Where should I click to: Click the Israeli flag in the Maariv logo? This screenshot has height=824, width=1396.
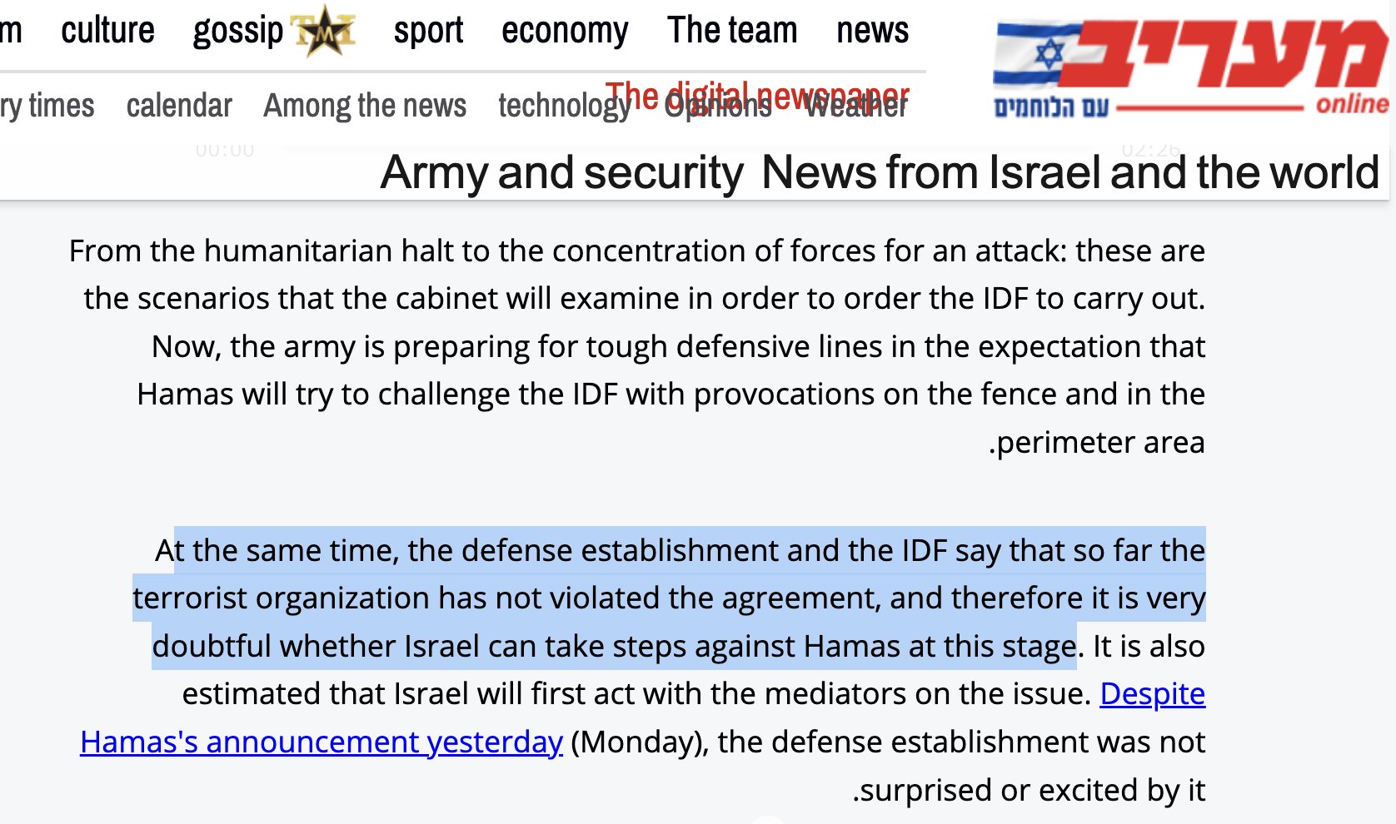1038,54
